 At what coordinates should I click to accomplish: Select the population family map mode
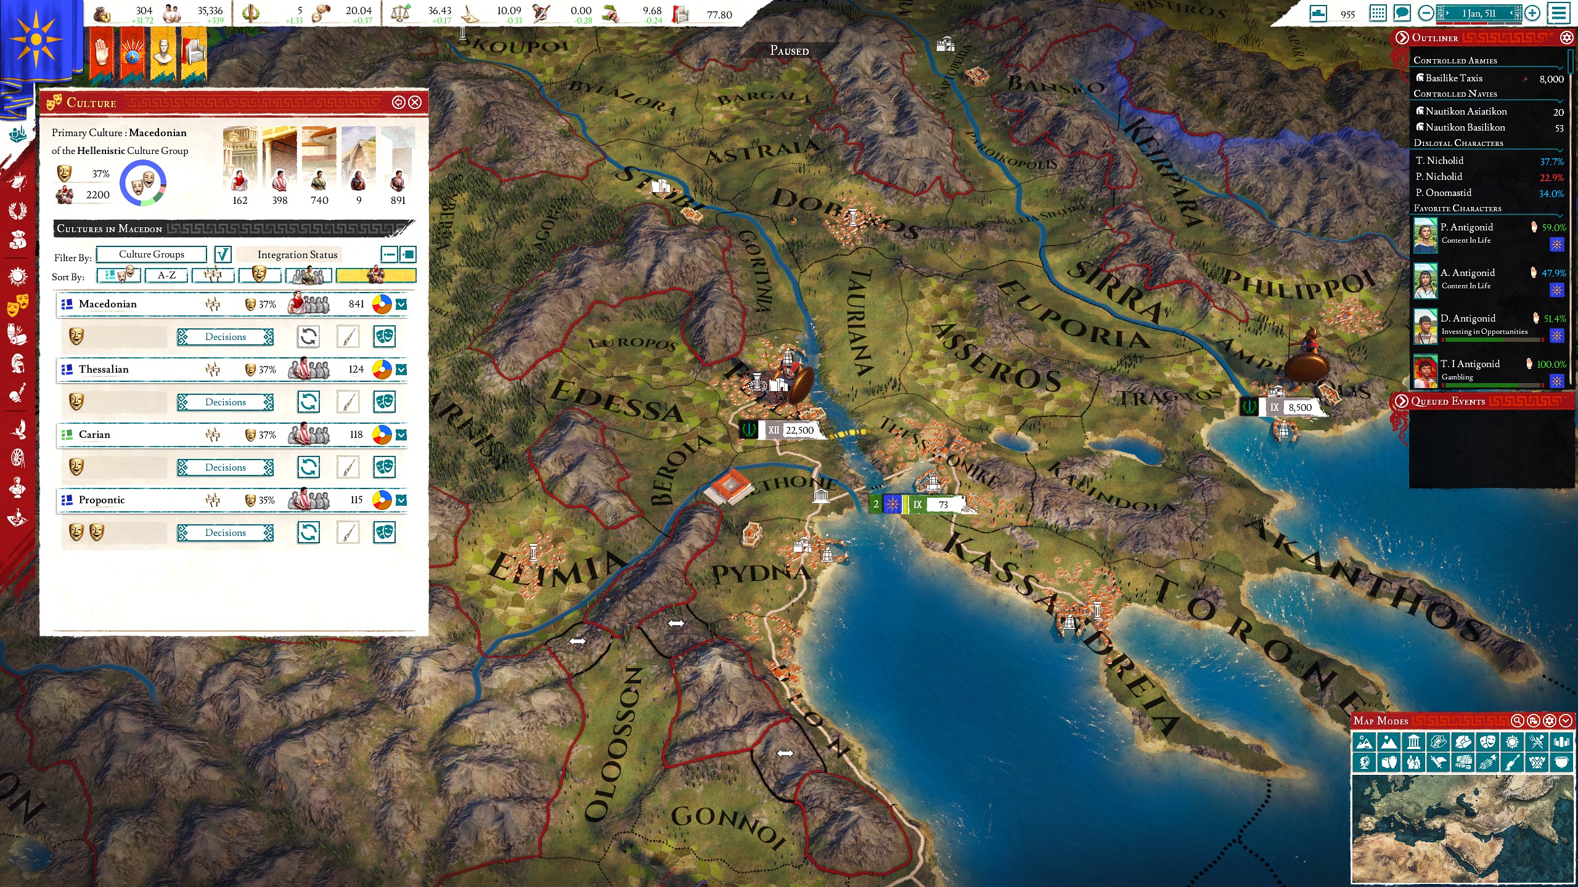point(1413,763)
